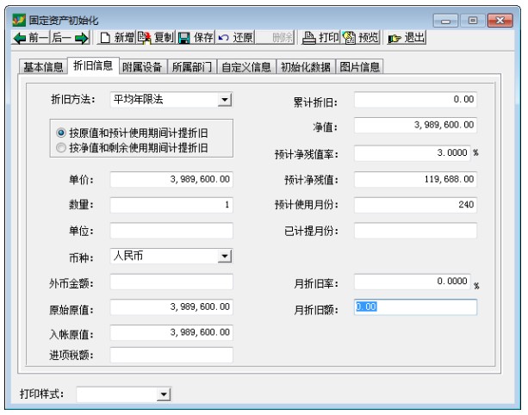Viewport: 528px width, 415px height.
Task: Click the 预计净残值率 input field
Action: click(x=413, y=153)
